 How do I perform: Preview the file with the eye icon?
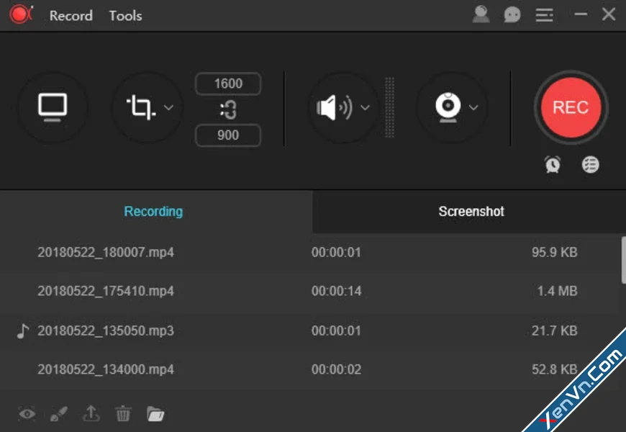pos(27,413)
